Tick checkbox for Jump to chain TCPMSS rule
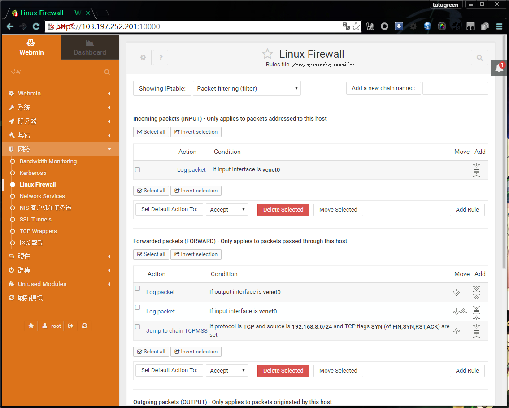This screenshot has width=509, height=408. (x=138, y=327)
